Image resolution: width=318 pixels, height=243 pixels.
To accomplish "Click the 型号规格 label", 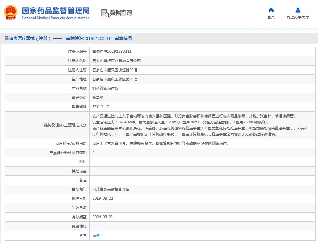I will [79, 107].
